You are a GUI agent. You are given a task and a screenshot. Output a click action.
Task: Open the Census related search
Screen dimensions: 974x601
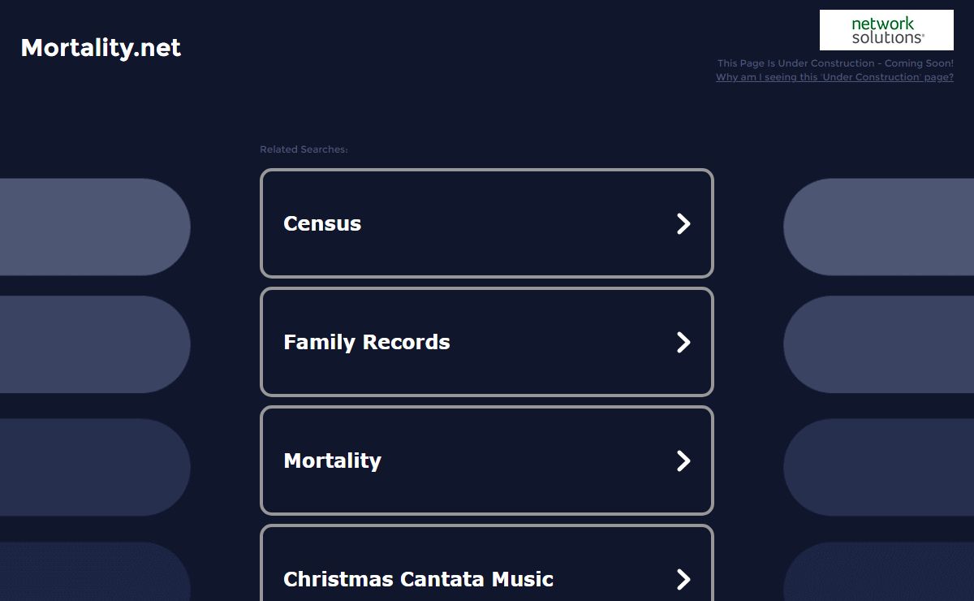point(322,223)
